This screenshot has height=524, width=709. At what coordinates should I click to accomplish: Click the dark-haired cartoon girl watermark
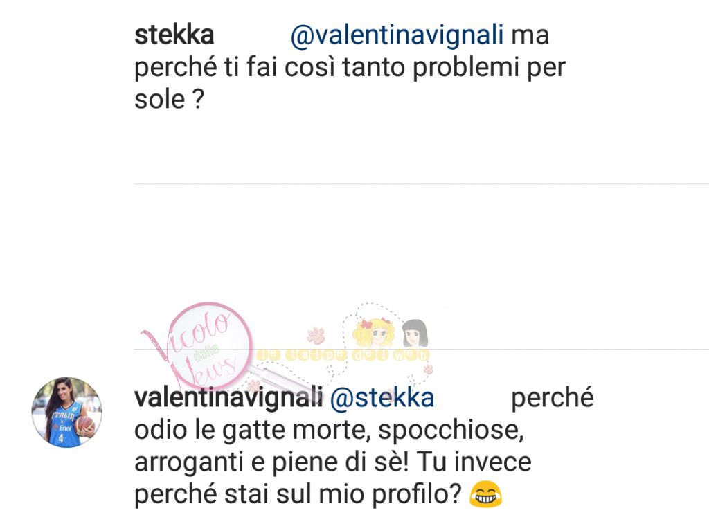tap(415, 333)
